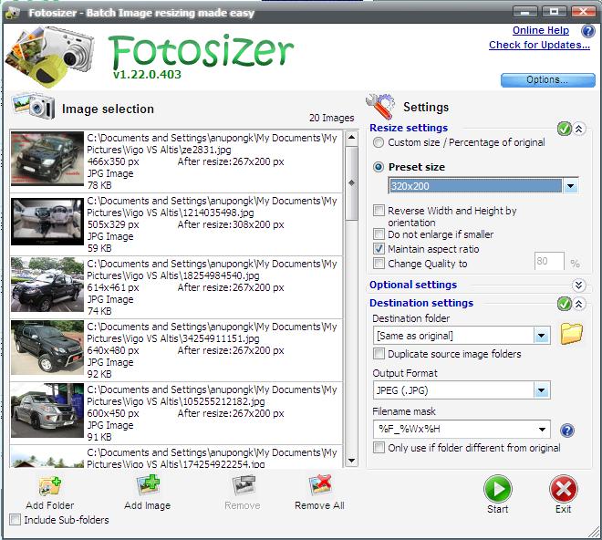This screenshot has width=602, height=540.
Task: Collapse the Resize settings section
Action: click(x=579, y=129)
